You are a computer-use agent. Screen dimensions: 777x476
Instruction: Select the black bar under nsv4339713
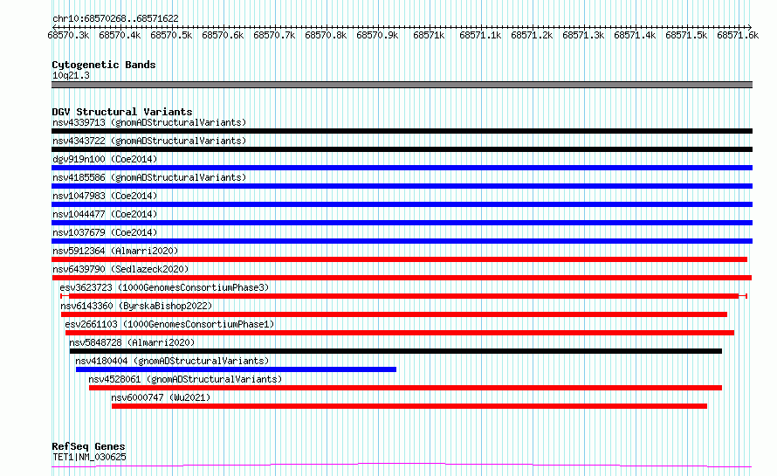[402, 131]
